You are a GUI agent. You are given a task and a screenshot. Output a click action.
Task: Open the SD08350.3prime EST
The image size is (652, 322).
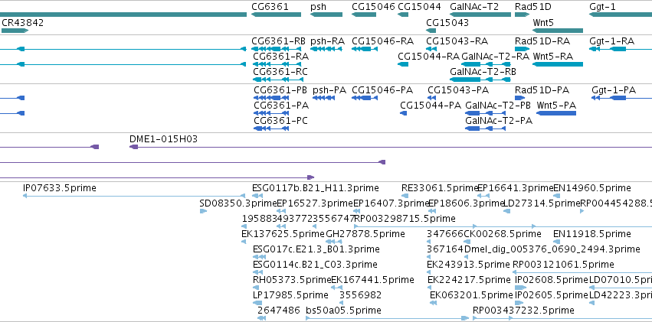point(203,211)
